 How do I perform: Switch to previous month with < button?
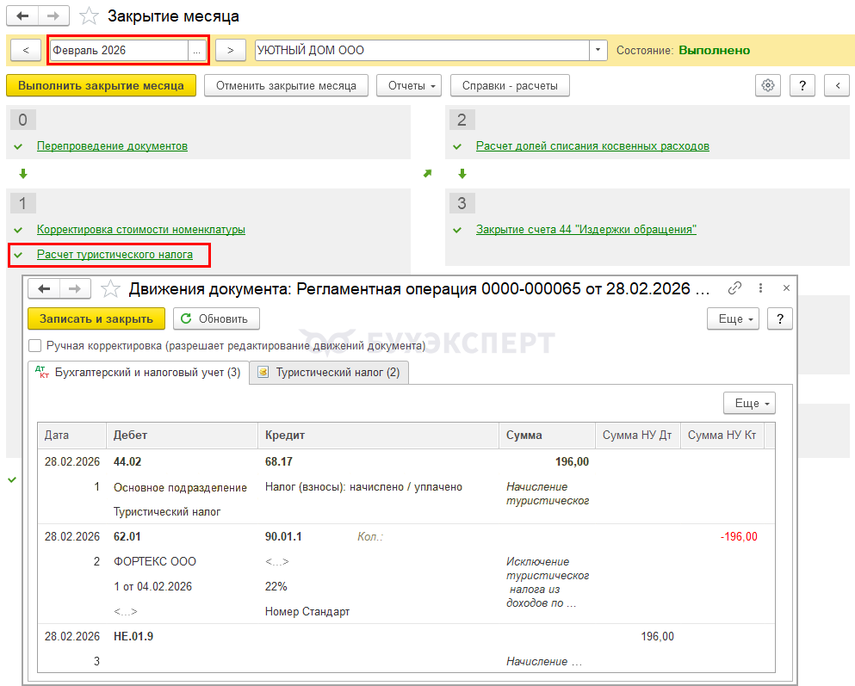pyautogui.click(x=26, y=51)
